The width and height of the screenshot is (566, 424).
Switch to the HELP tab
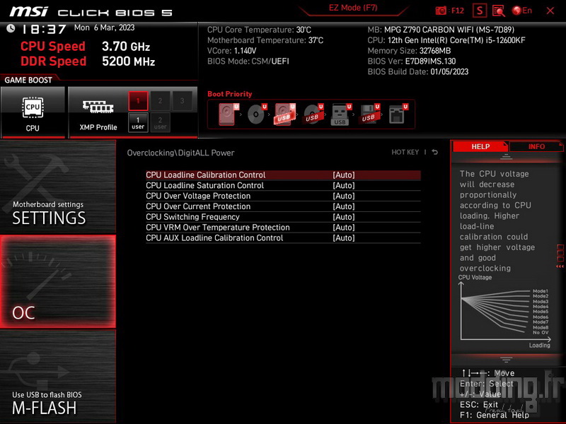coord(480,146)
